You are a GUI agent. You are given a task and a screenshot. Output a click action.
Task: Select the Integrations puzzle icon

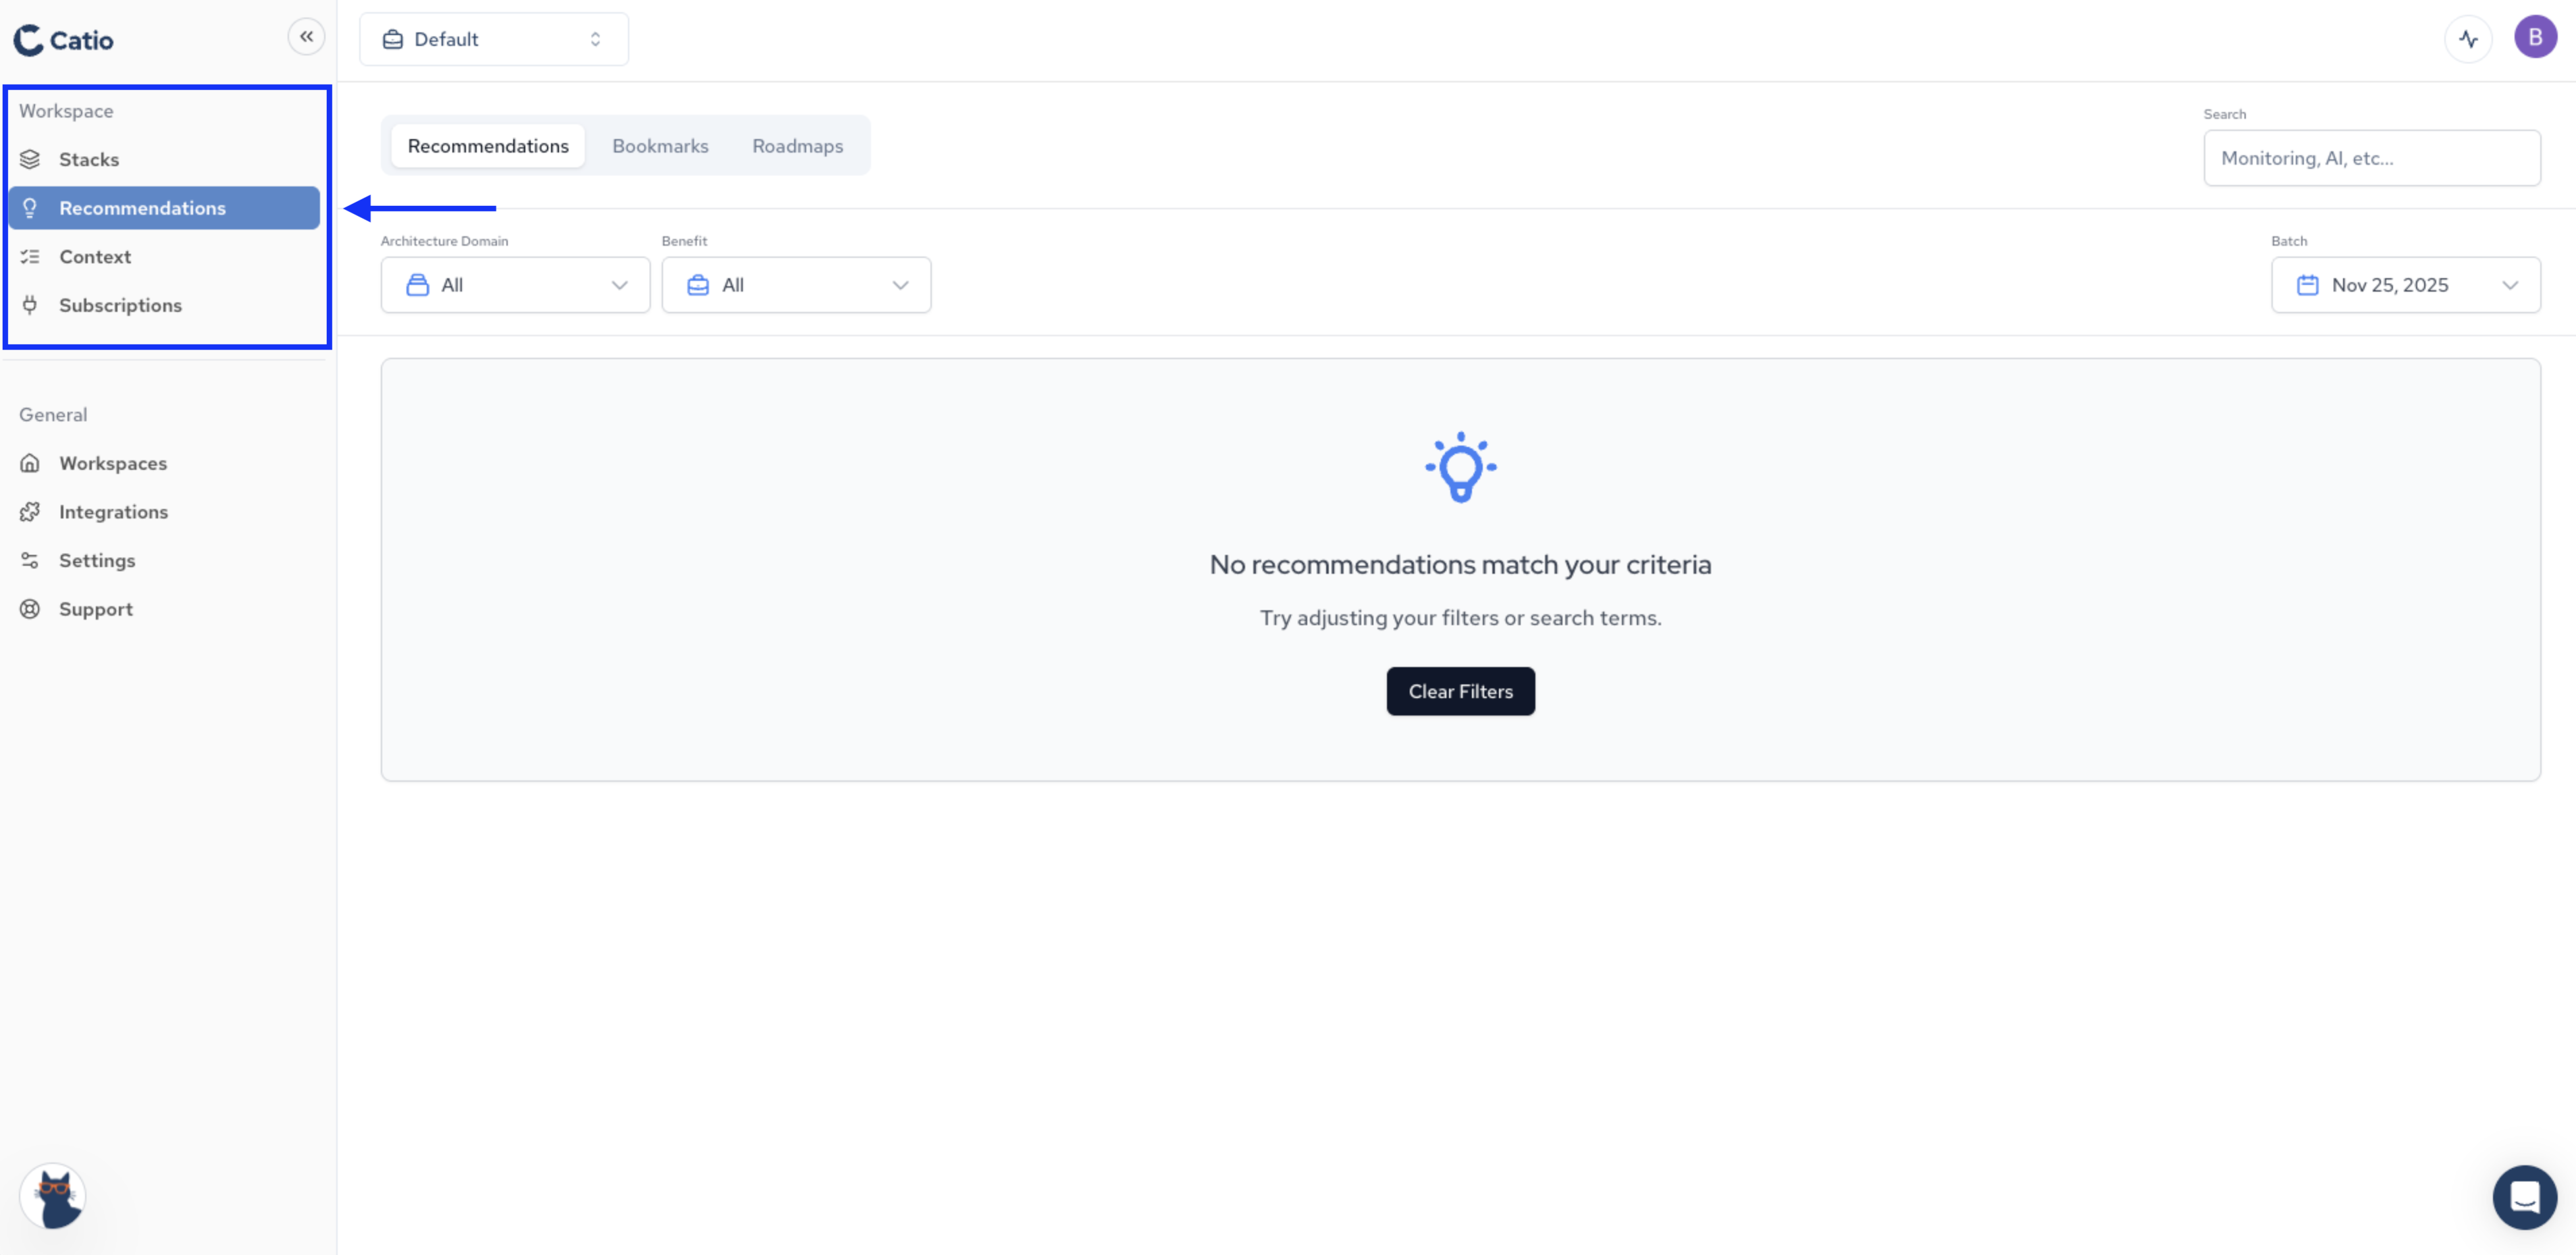point(30,511)
